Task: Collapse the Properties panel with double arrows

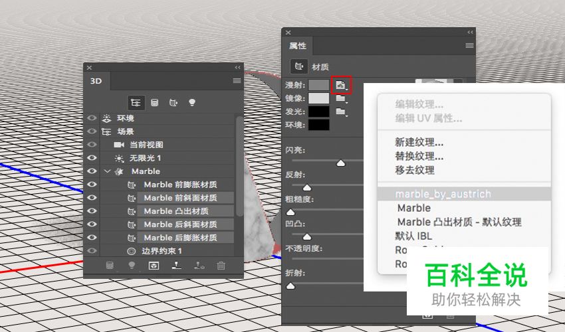Action: pos(470,33)
